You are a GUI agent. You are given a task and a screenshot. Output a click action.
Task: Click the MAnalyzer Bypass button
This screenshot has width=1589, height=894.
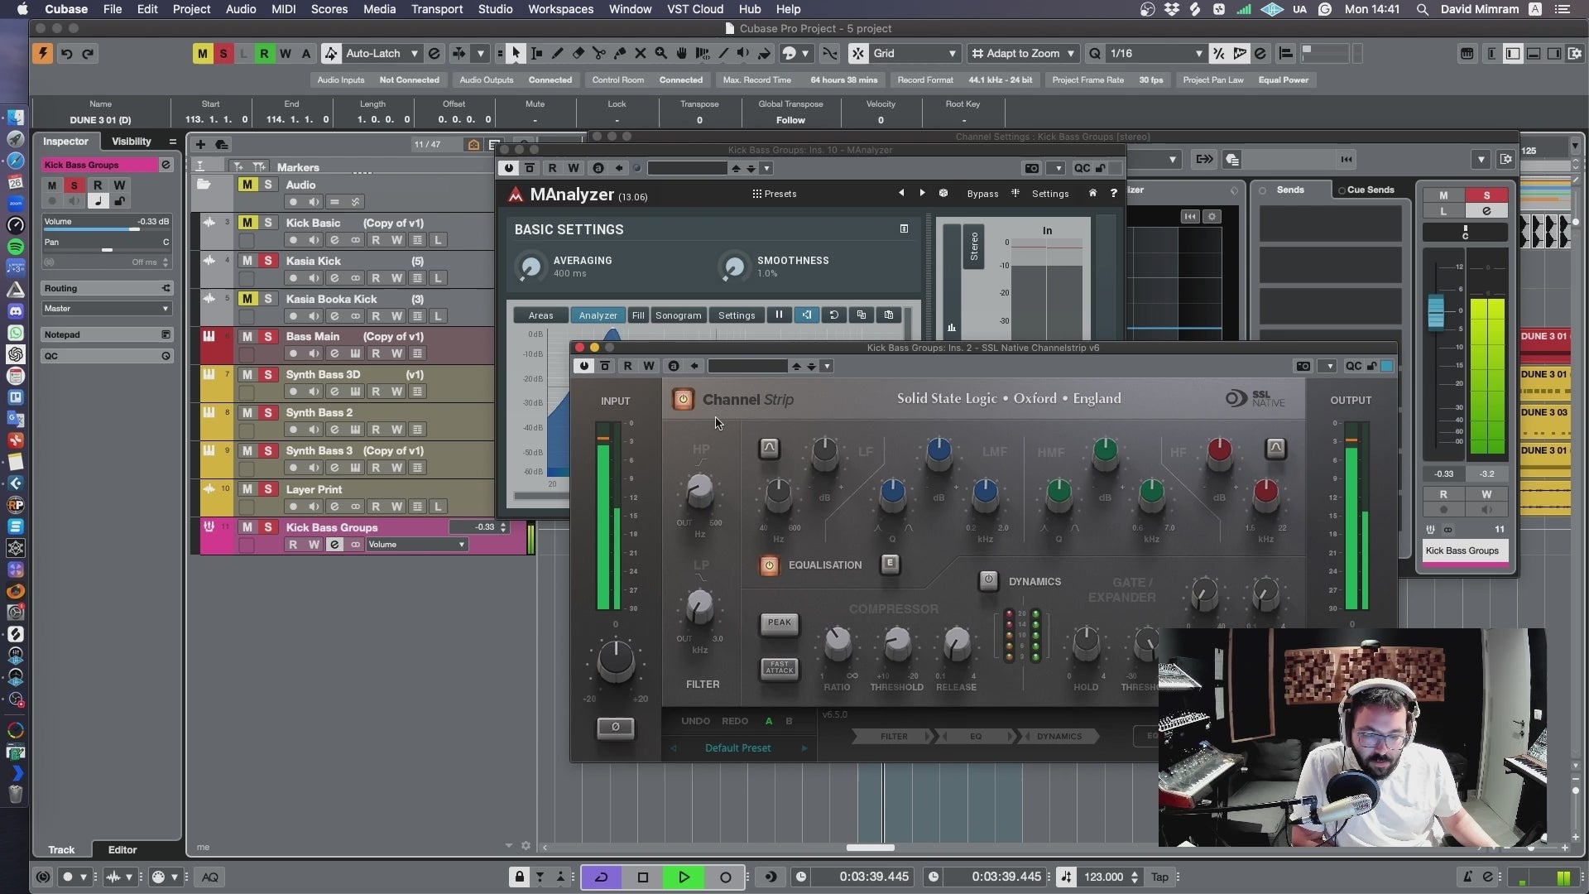pos(982,194)
